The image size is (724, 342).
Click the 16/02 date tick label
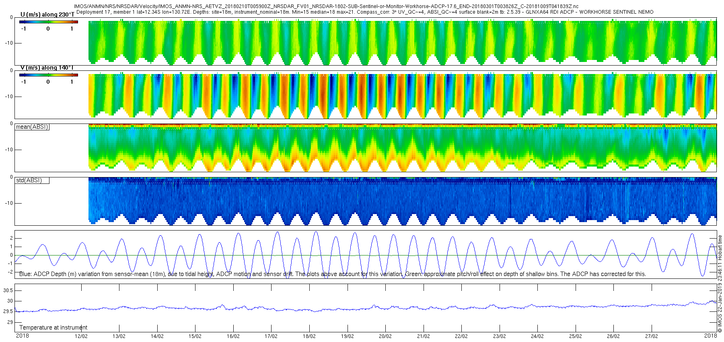[233, 336]
